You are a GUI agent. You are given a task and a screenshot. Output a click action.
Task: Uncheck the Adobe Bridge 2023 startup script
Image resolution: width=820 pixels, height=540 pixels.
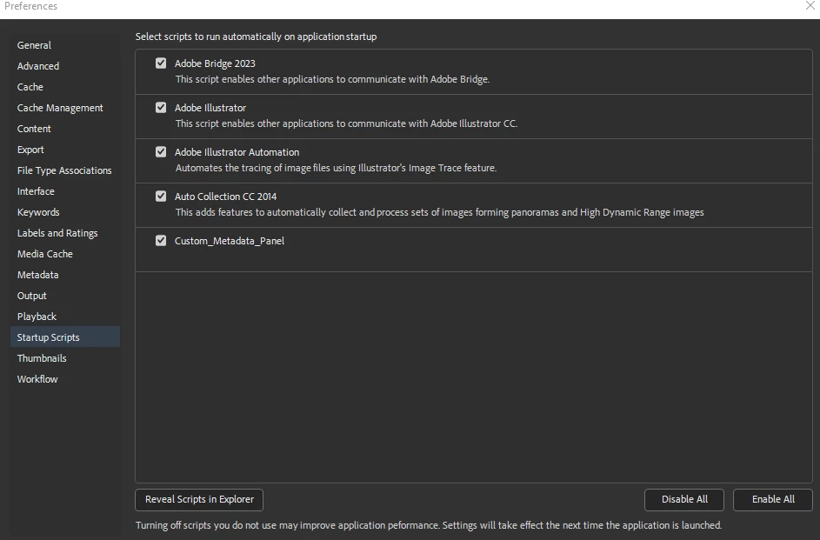point(161,63)
